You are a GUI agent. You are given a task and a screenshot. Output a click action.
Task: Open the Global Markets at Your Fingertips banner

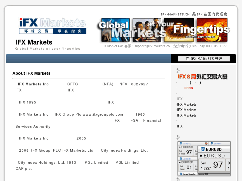click(x=164, y=30)
